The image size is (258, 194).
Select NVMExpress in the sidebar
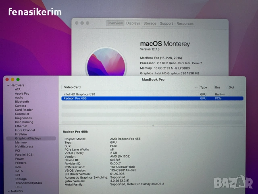pos(24,146)
